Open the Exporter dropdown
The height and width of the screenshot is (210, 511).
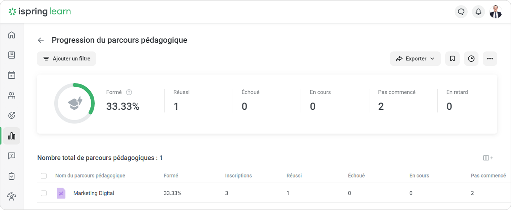pyautogui.click(x=415, y=59)
